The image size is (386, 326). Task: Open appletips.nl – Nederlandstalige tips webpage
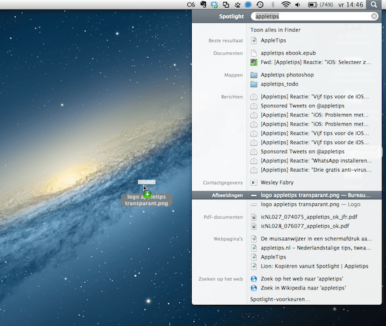pos(316,248)
